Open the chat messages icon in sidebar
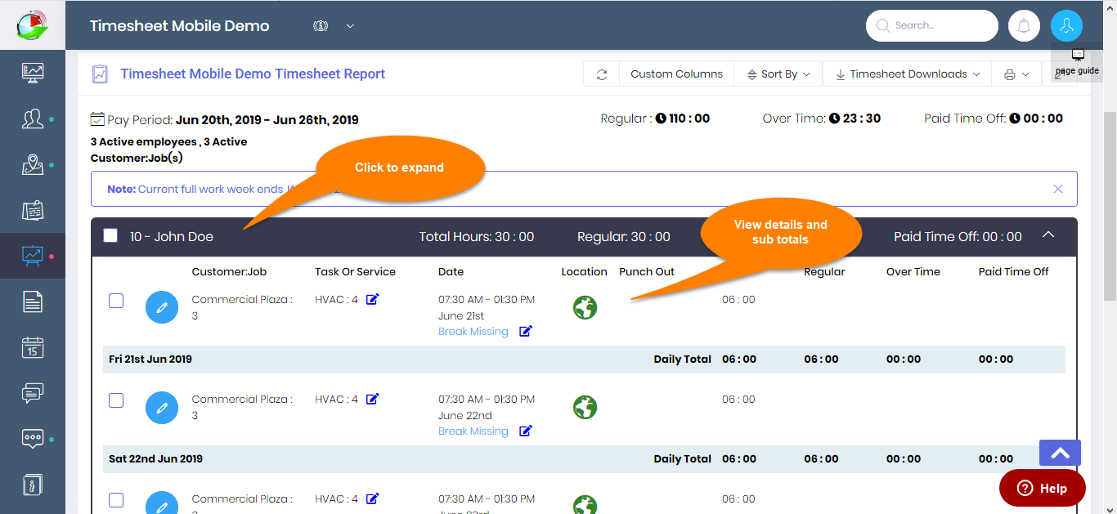The image size is (1117, 514). [33, 393]
